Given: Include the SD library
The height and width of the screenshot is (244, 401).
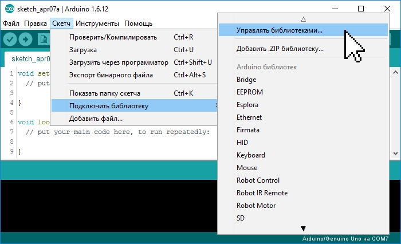Looking at the screenshot, I should [303, 218].
